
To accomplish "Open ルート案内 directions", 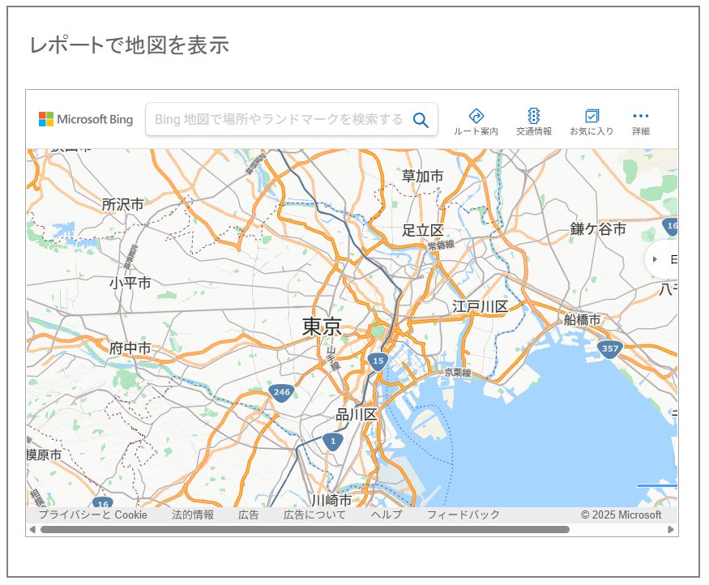I will tap(476, 122).
